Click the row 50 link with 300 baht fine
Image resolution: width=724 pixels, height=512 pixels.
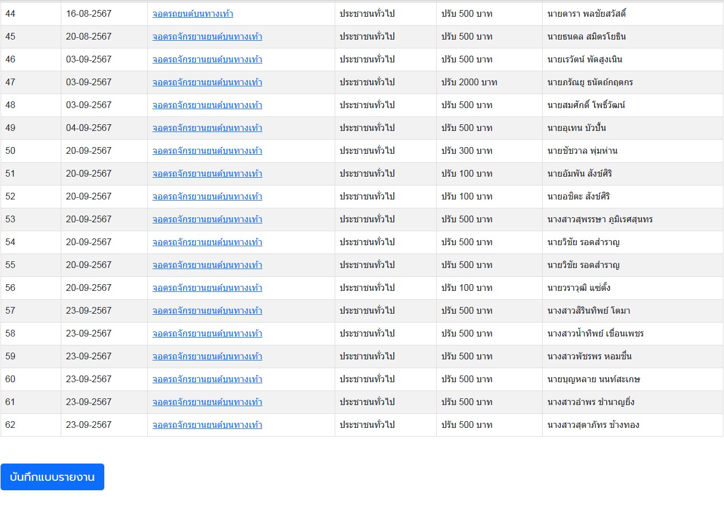tap(207, 150)
